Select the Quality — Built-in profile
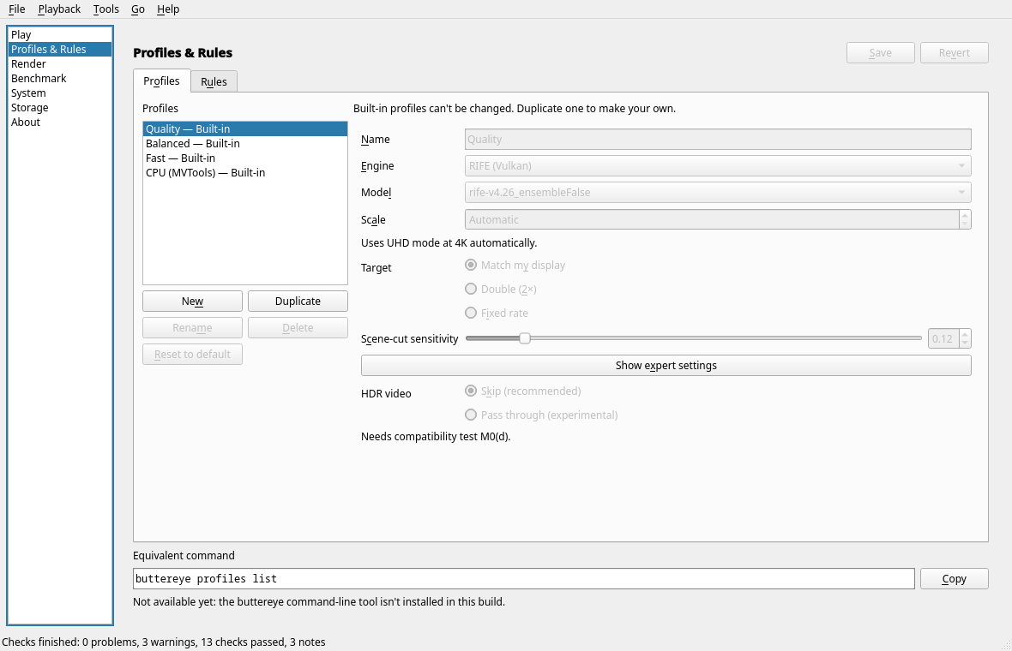 pyautogui.click(x=244, y=128)
